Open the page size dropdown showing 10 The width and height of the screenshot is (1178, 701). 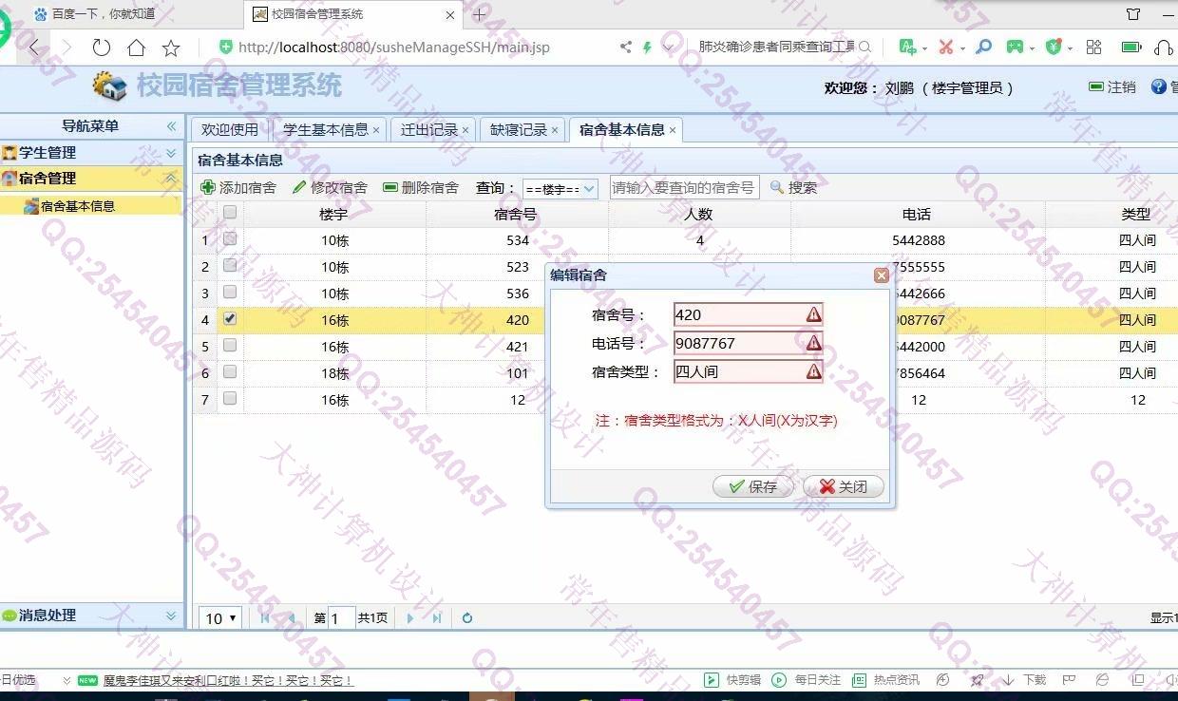tap(220, 618)
